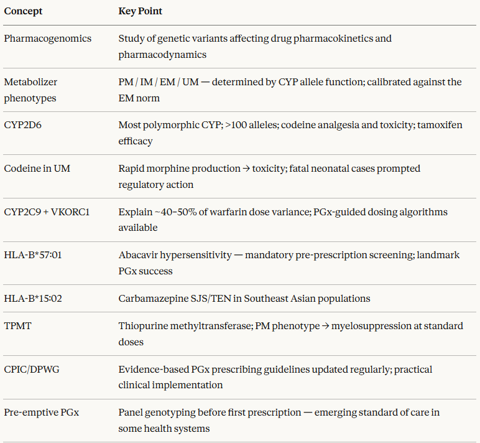Click the genetic variants definition text
480x443 pixels.
[255, 47]
